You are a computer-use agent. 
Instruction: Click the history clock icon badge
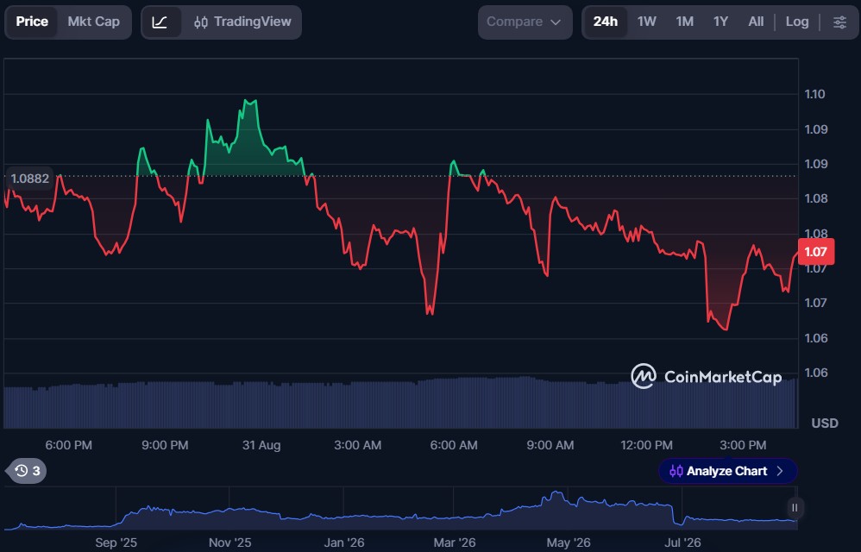pyautogui.click(x=27, y=471)
